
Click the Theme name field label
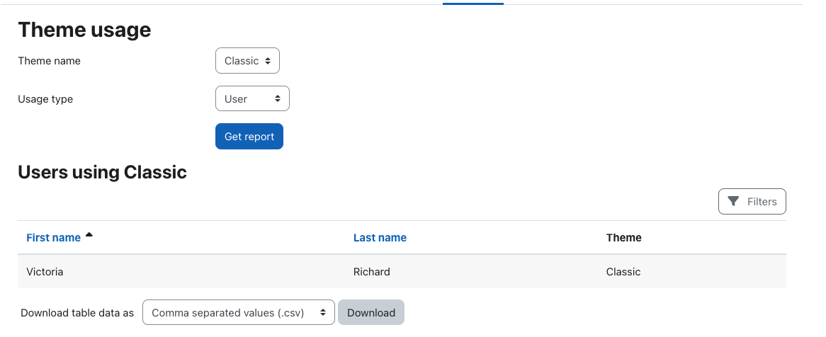[49, 61]
